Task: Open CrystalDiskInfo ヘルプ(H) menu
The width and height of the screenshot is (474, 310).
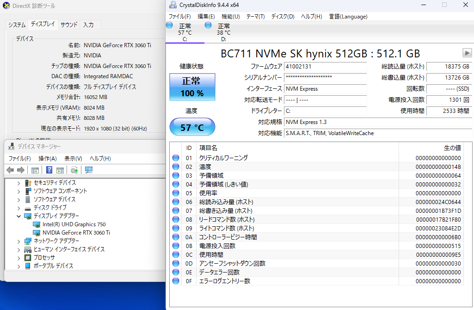Action: click(311, 17)
